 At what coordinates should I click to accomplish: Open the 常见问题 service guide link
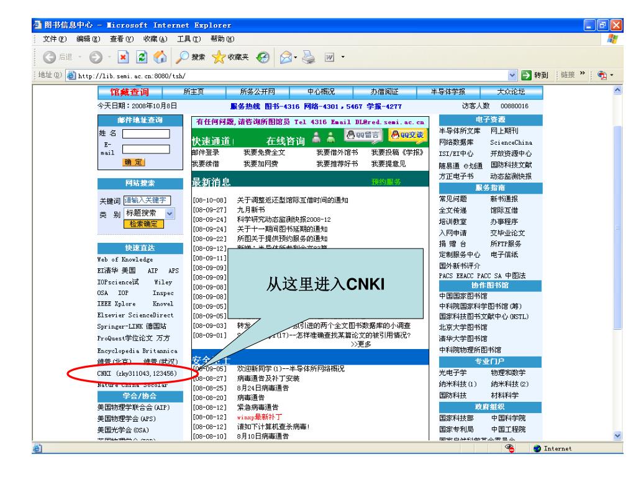tap(453, 199)
